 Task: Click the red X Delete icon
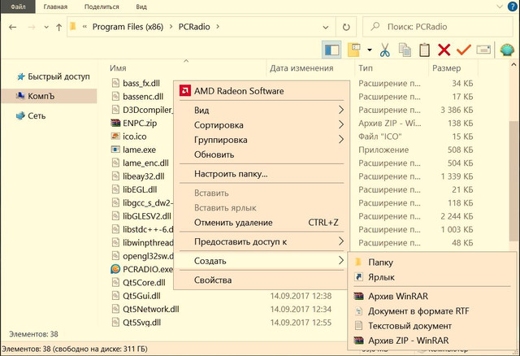pyautogui.click(x=444, y=50)
